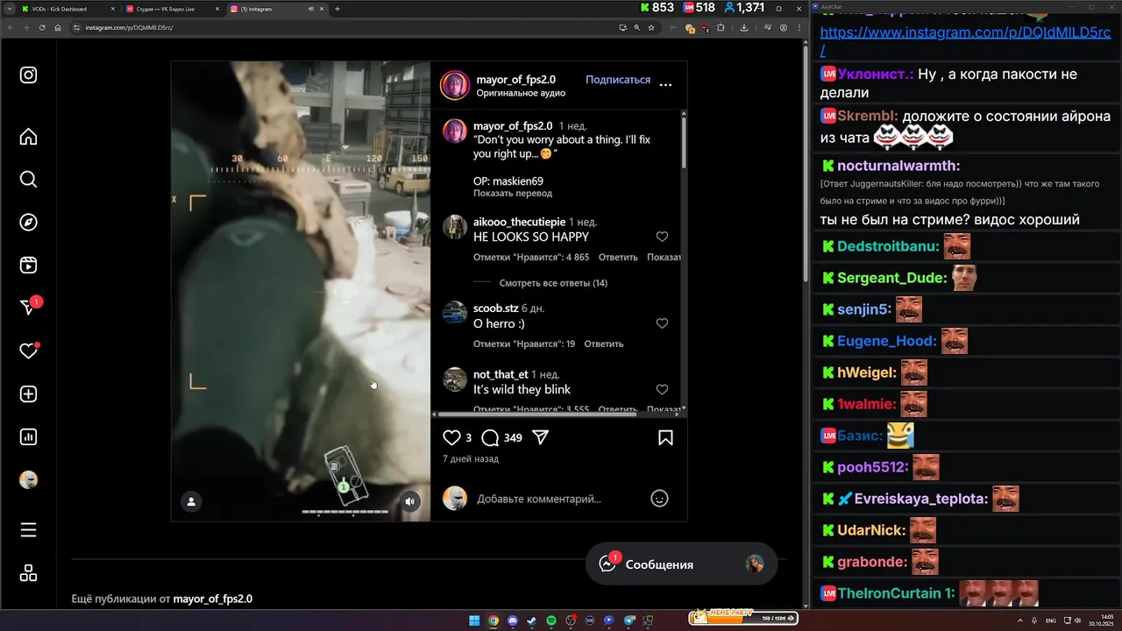
Task: Open the mayor_of_fps2.0 link below post
Action: click(x=212, y=599)
